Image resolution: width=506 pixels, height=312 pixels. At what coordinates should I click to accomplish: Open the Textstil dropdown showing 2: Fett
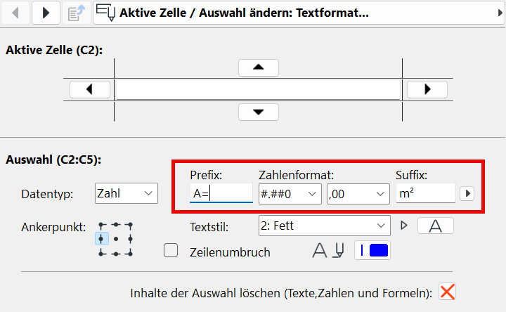[x=324, y=226]
